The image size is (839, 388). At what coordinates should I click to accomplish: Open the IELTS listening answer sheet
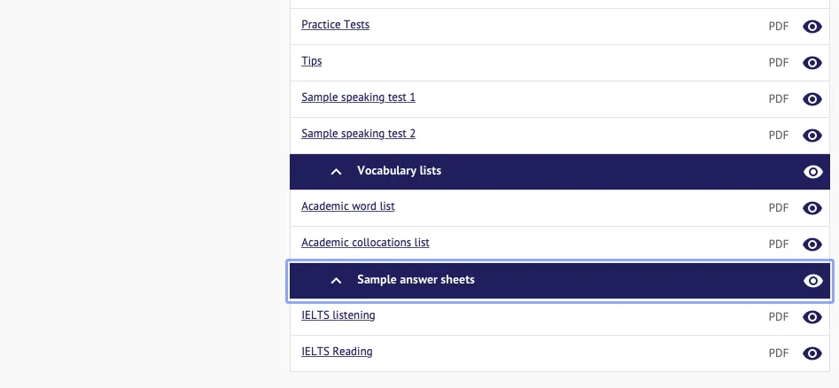tap(338, 315)
